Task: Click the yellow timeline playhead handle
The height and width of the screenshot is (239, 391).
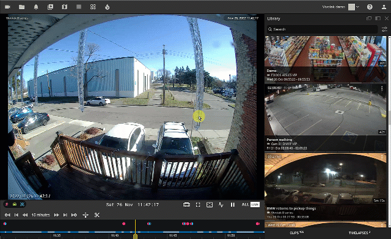Action: pos(136,237)
